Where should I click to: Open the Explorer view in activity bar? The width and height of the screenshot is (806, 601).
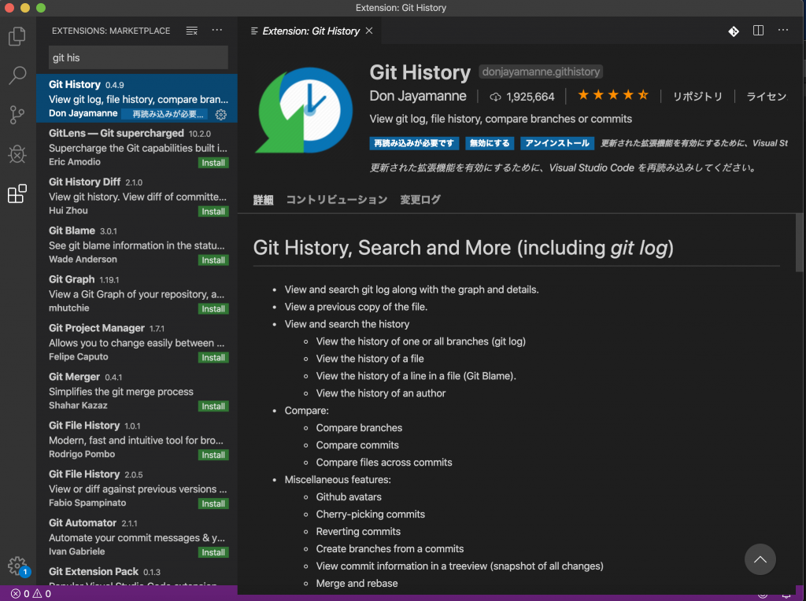pyautogui.click(x=17, y=36)
